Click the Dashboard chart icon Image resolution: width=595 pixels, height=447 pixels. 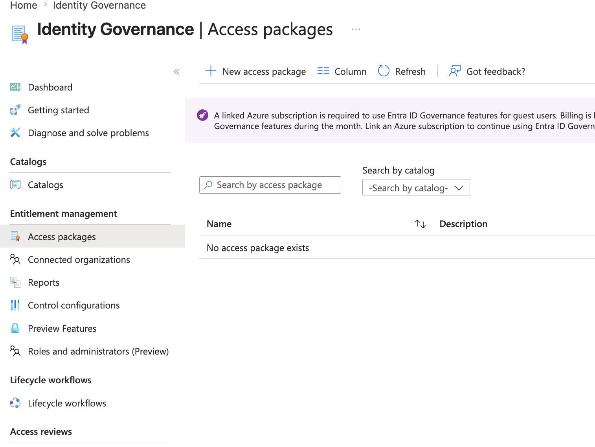pos(15,87)
